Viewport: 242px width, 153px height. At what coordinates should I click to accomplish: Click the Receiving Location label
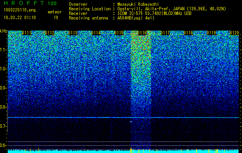(x=90, y=9)
